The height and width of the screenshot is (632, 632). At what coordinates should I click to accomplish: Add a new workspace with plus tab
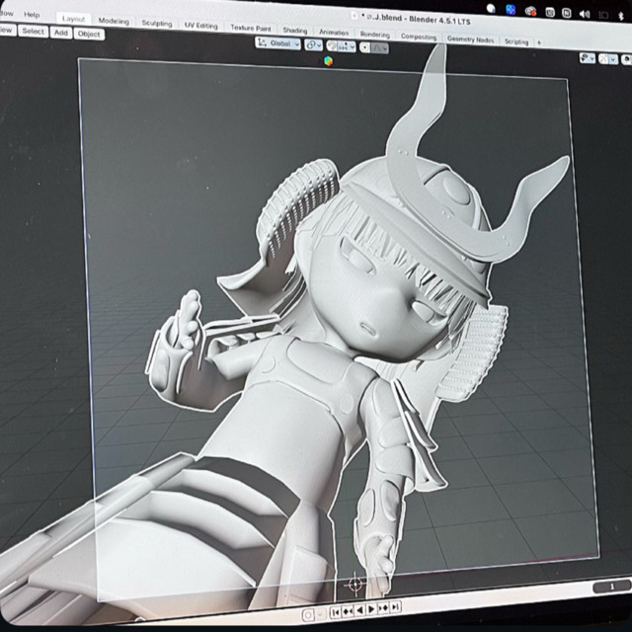[x=539, y=42]
